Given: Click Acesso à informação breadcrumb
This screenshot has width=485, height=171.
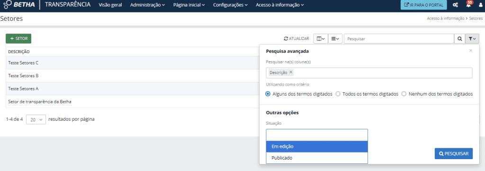Looking at the screenshot, I should point(446,18).
